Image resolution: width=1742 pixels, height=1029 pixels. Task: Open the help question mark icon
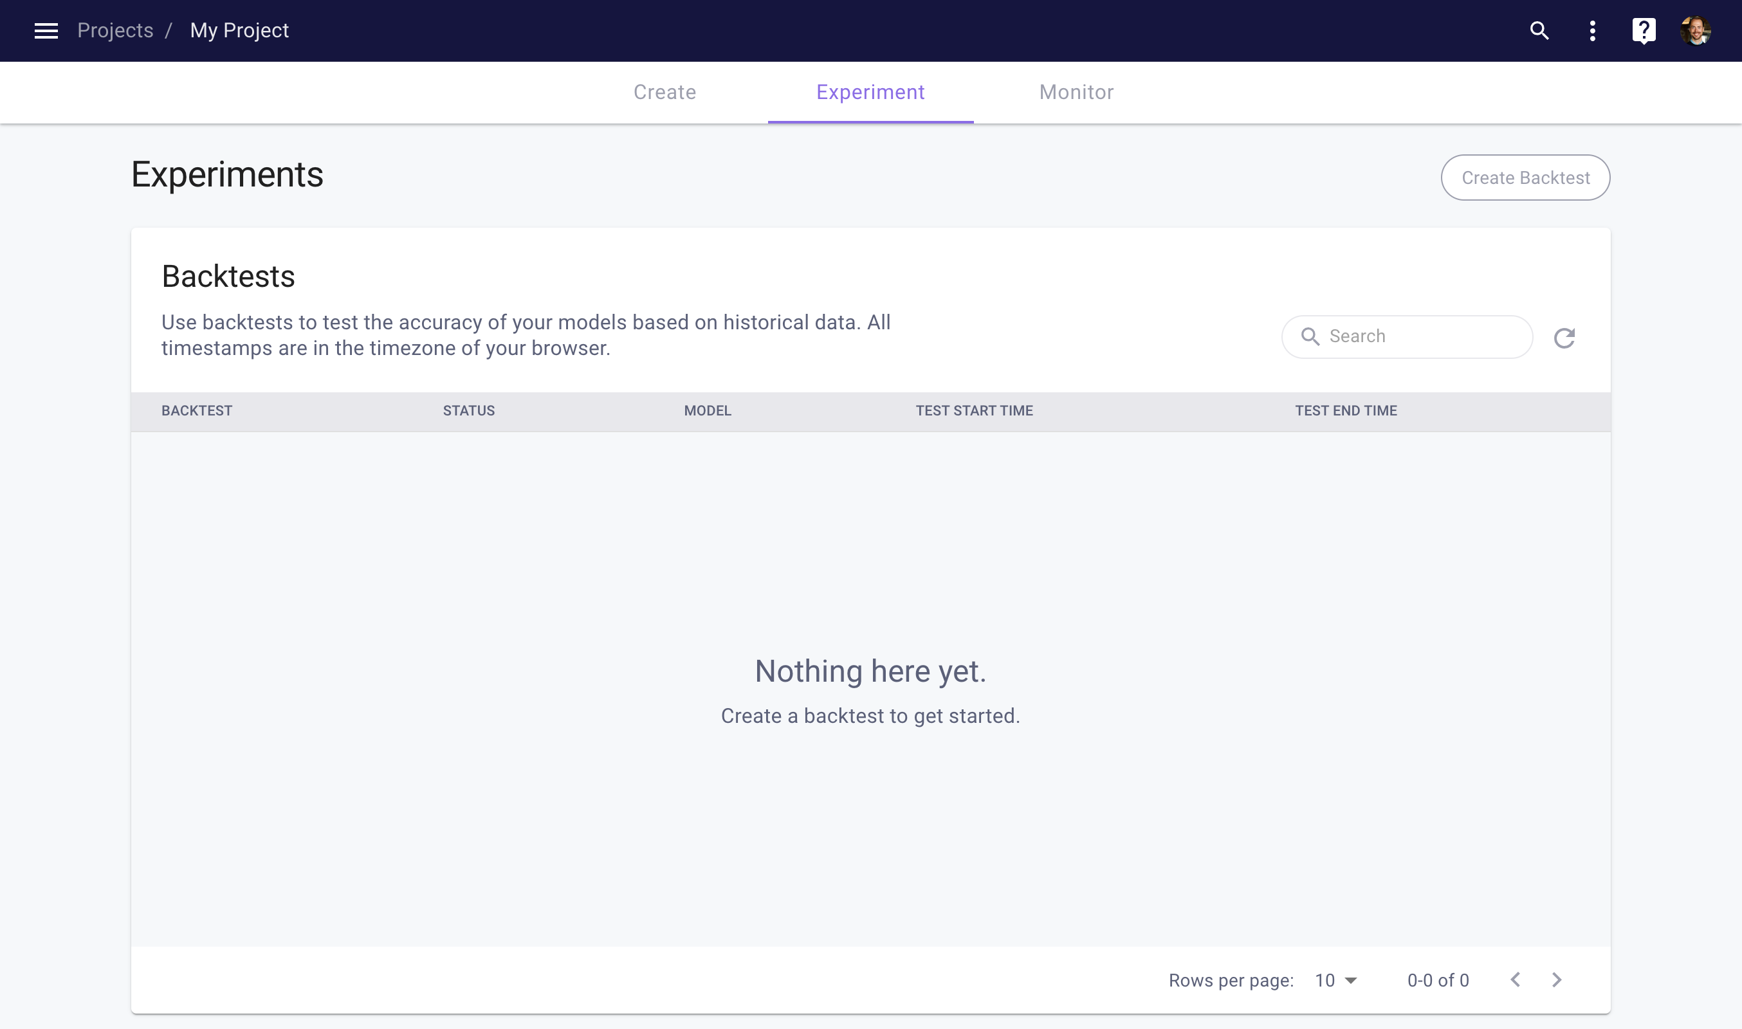[x=1644, y=30]
